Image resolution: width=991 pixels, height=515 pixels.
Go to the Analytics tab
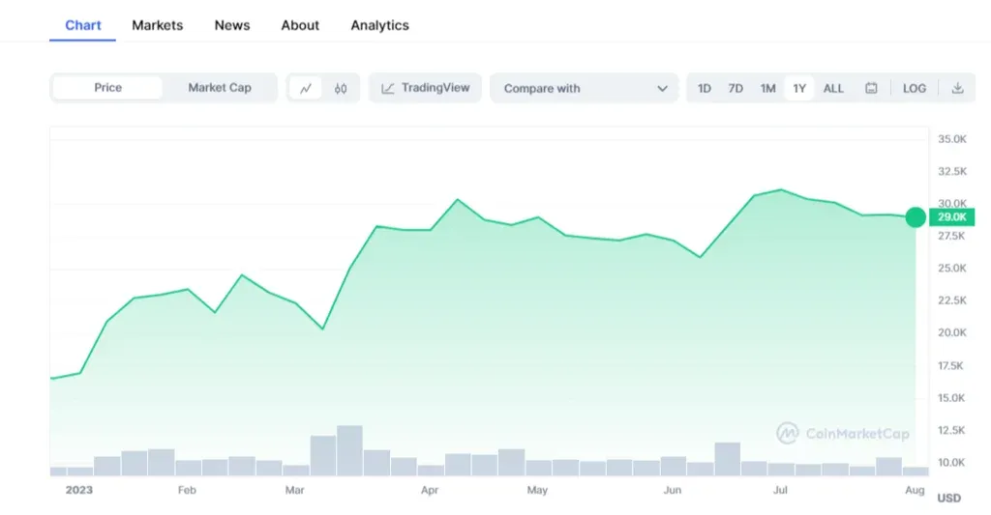(379, 25)
